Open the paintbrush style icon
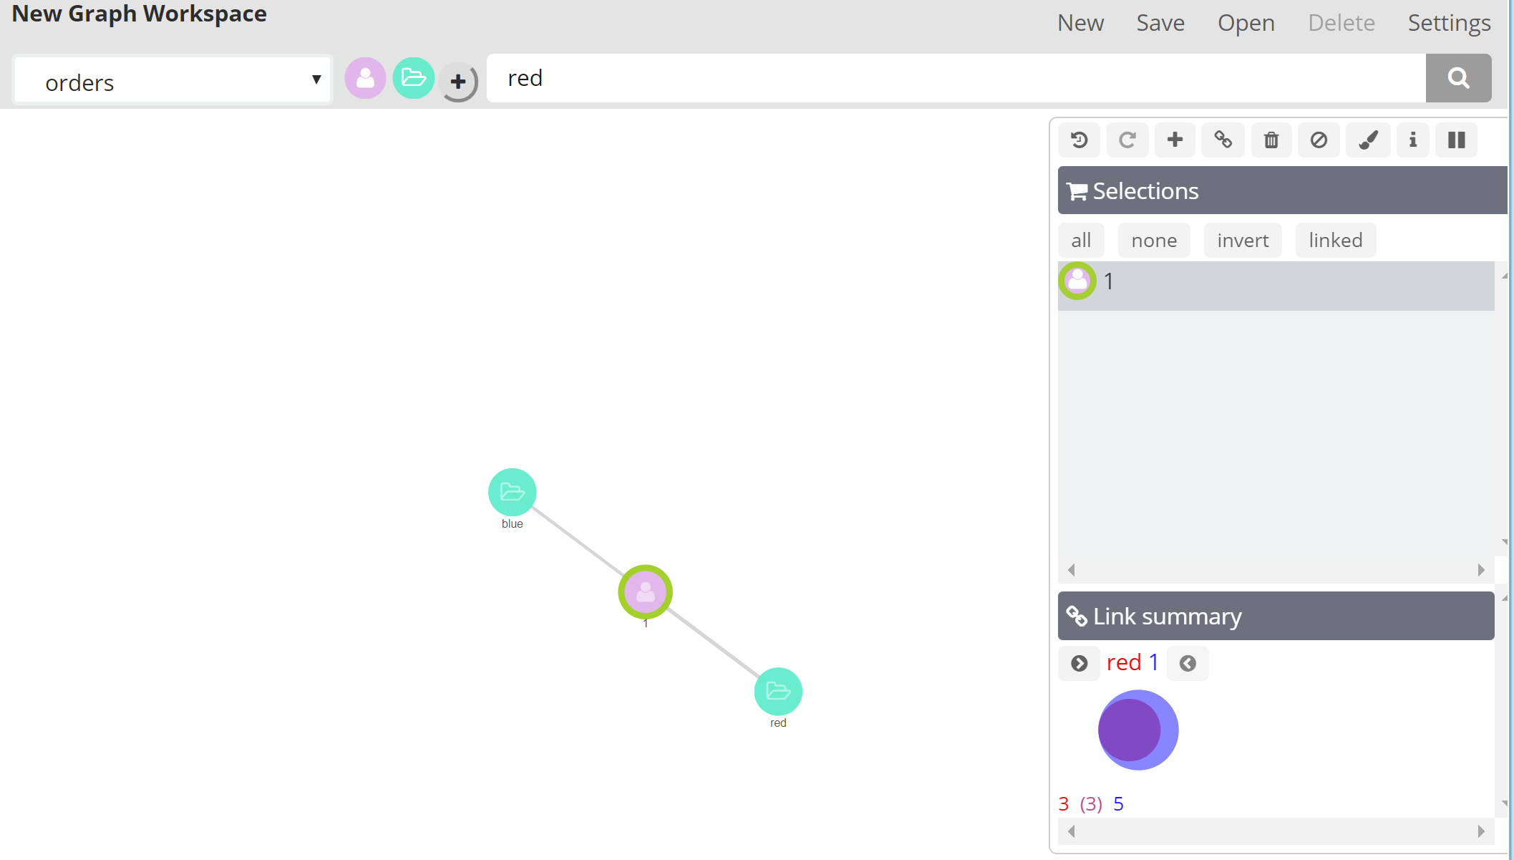The image size is (1514, 860). pos(1368,140)
